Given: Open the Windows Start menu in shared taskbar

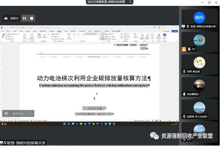Looking at the screenshot, I should pos(64,124).
